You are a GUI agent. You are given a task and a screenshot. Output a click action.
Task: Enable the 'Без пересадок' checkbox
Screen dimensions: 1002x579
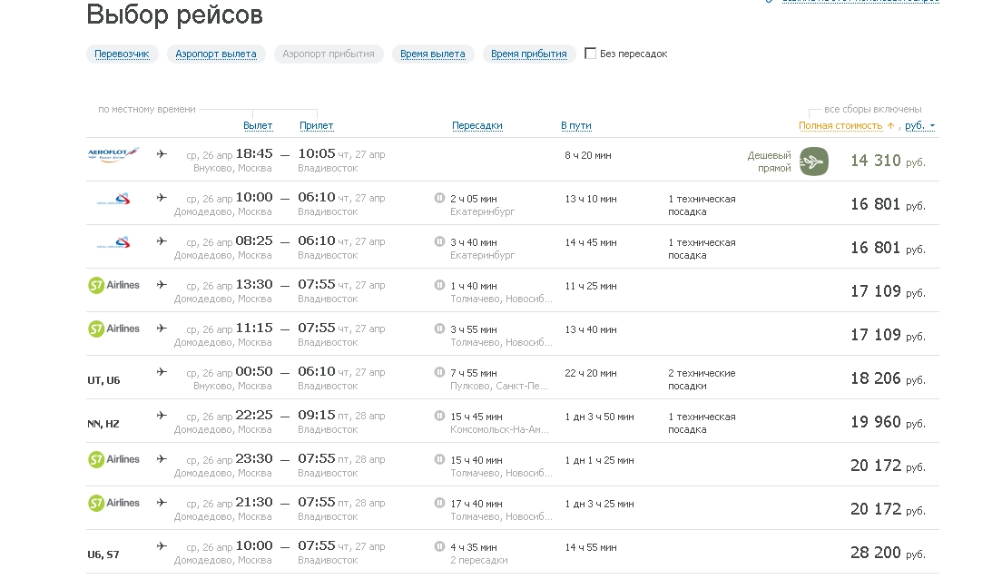pos(591,54)
